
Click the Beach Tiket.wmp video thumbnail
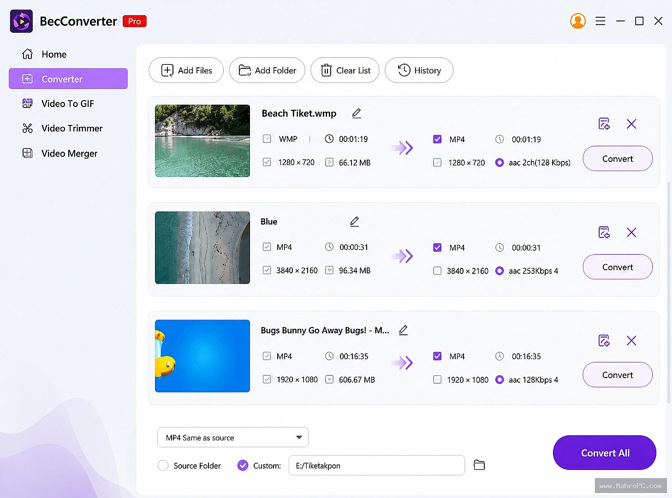pyautogui.click(x=202, y=141)
